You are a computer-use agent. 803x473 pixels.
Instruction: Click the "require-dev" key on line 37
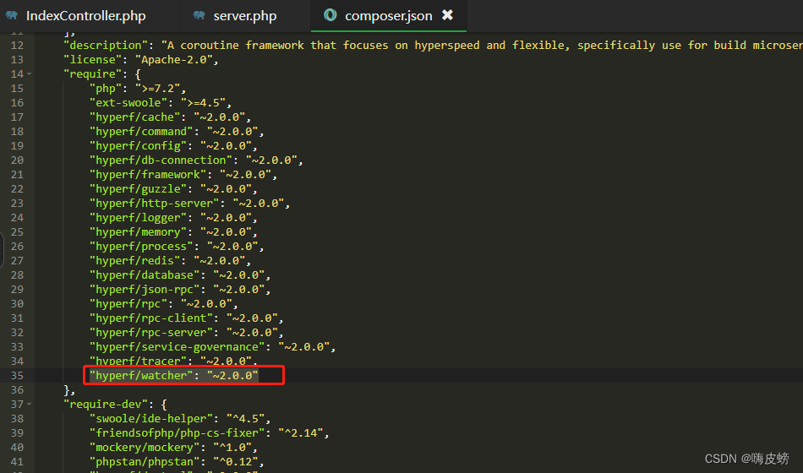tap(106, 404)
